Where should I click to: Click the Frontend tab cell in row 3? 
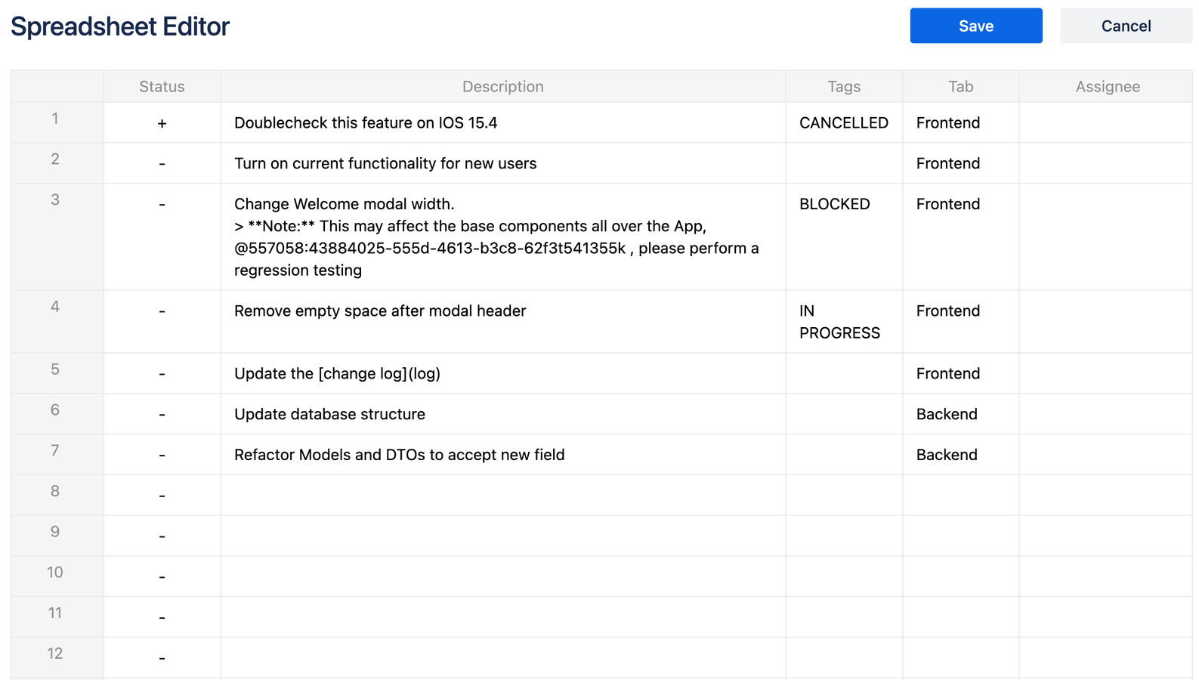click(961, 236)
